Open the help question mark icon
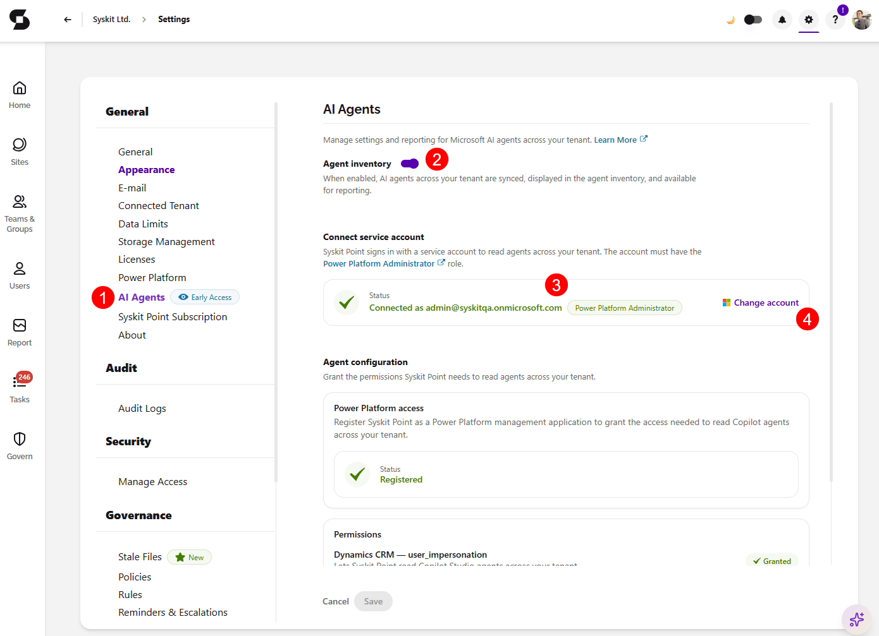This screenshot has width=879, height=636. click(x=835, y=20)
